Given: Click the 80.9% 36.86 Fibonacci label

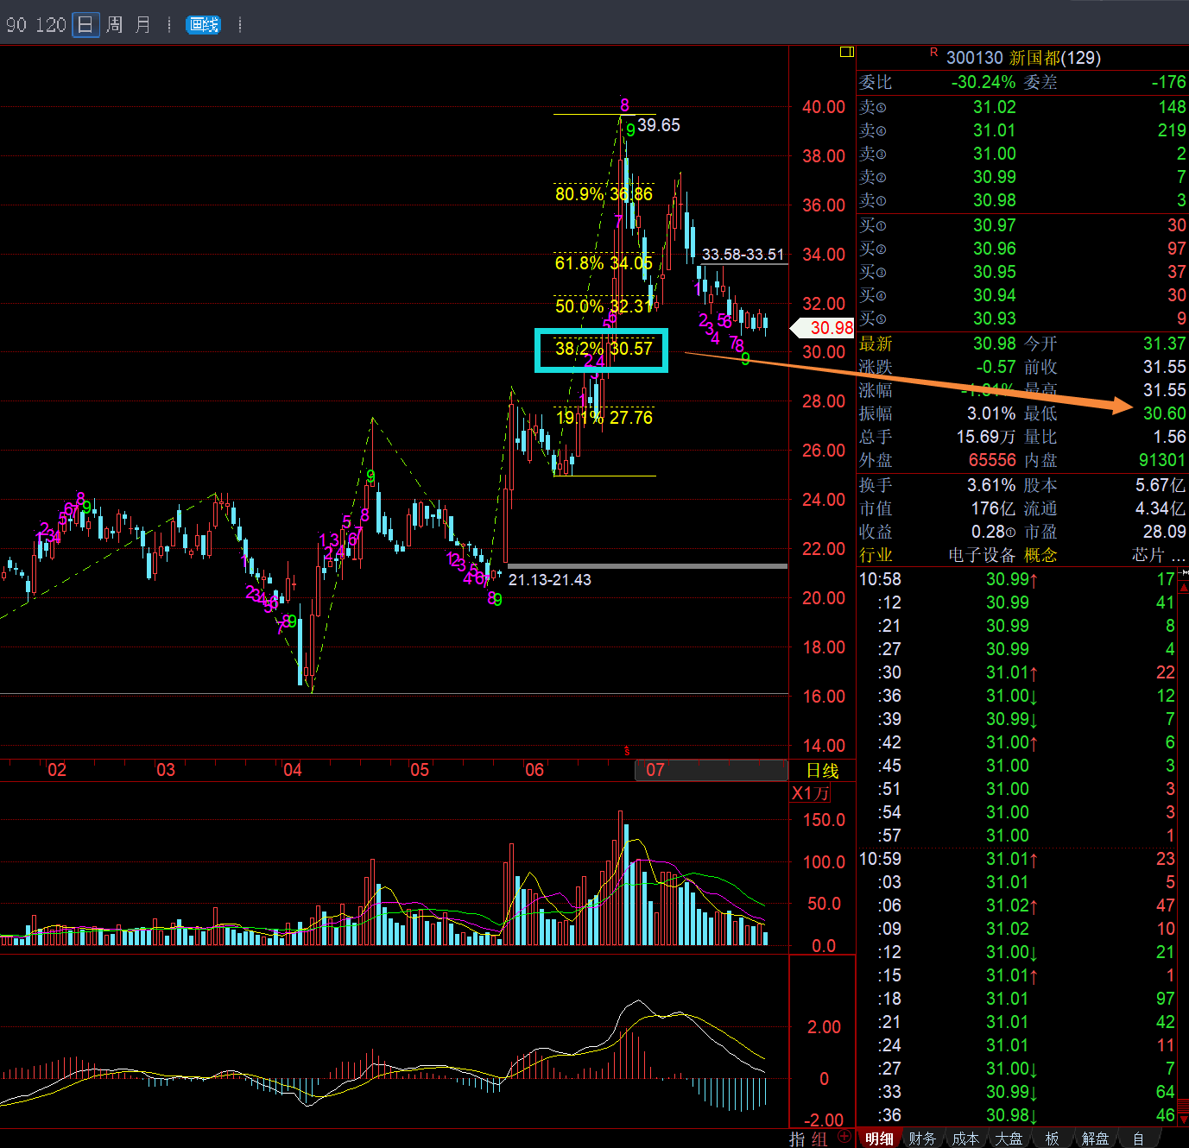Looking at the screenshot, I should 604,194.
